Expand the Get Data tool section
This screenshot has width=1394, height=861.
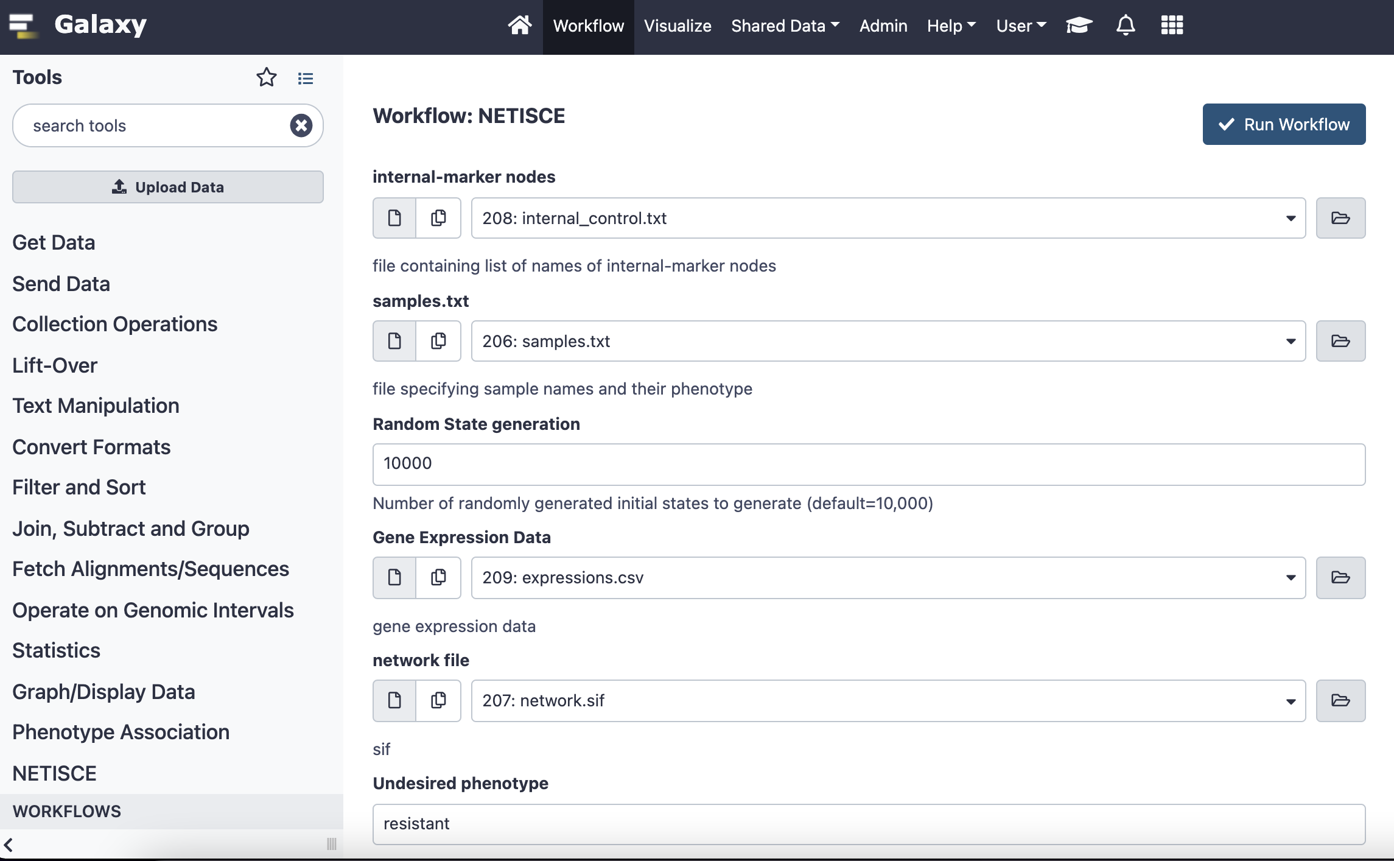pyautogui.click(x=54, y=242)
